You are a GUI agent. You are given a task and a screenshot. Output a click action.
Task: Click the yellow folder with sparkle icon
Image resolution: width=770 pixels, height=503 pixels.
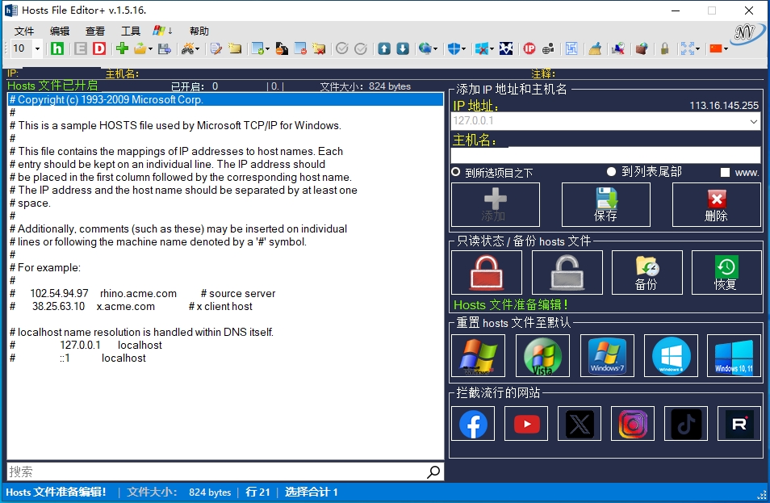click(x=235, y=48)
